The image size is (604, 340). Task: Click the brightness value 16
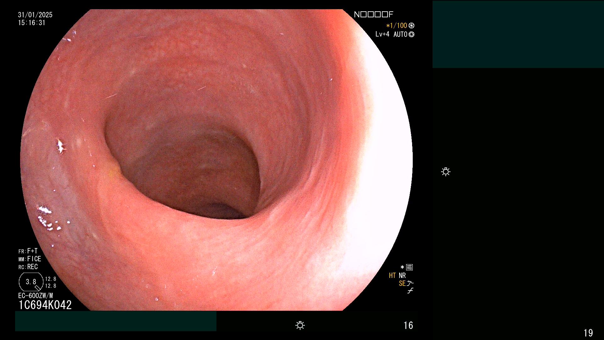click(x=408, y=325)
